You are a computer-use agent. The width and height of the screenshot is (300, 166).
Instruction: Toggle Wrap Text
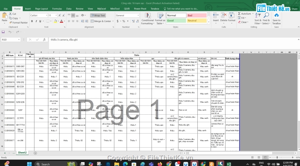click(98, 15)
